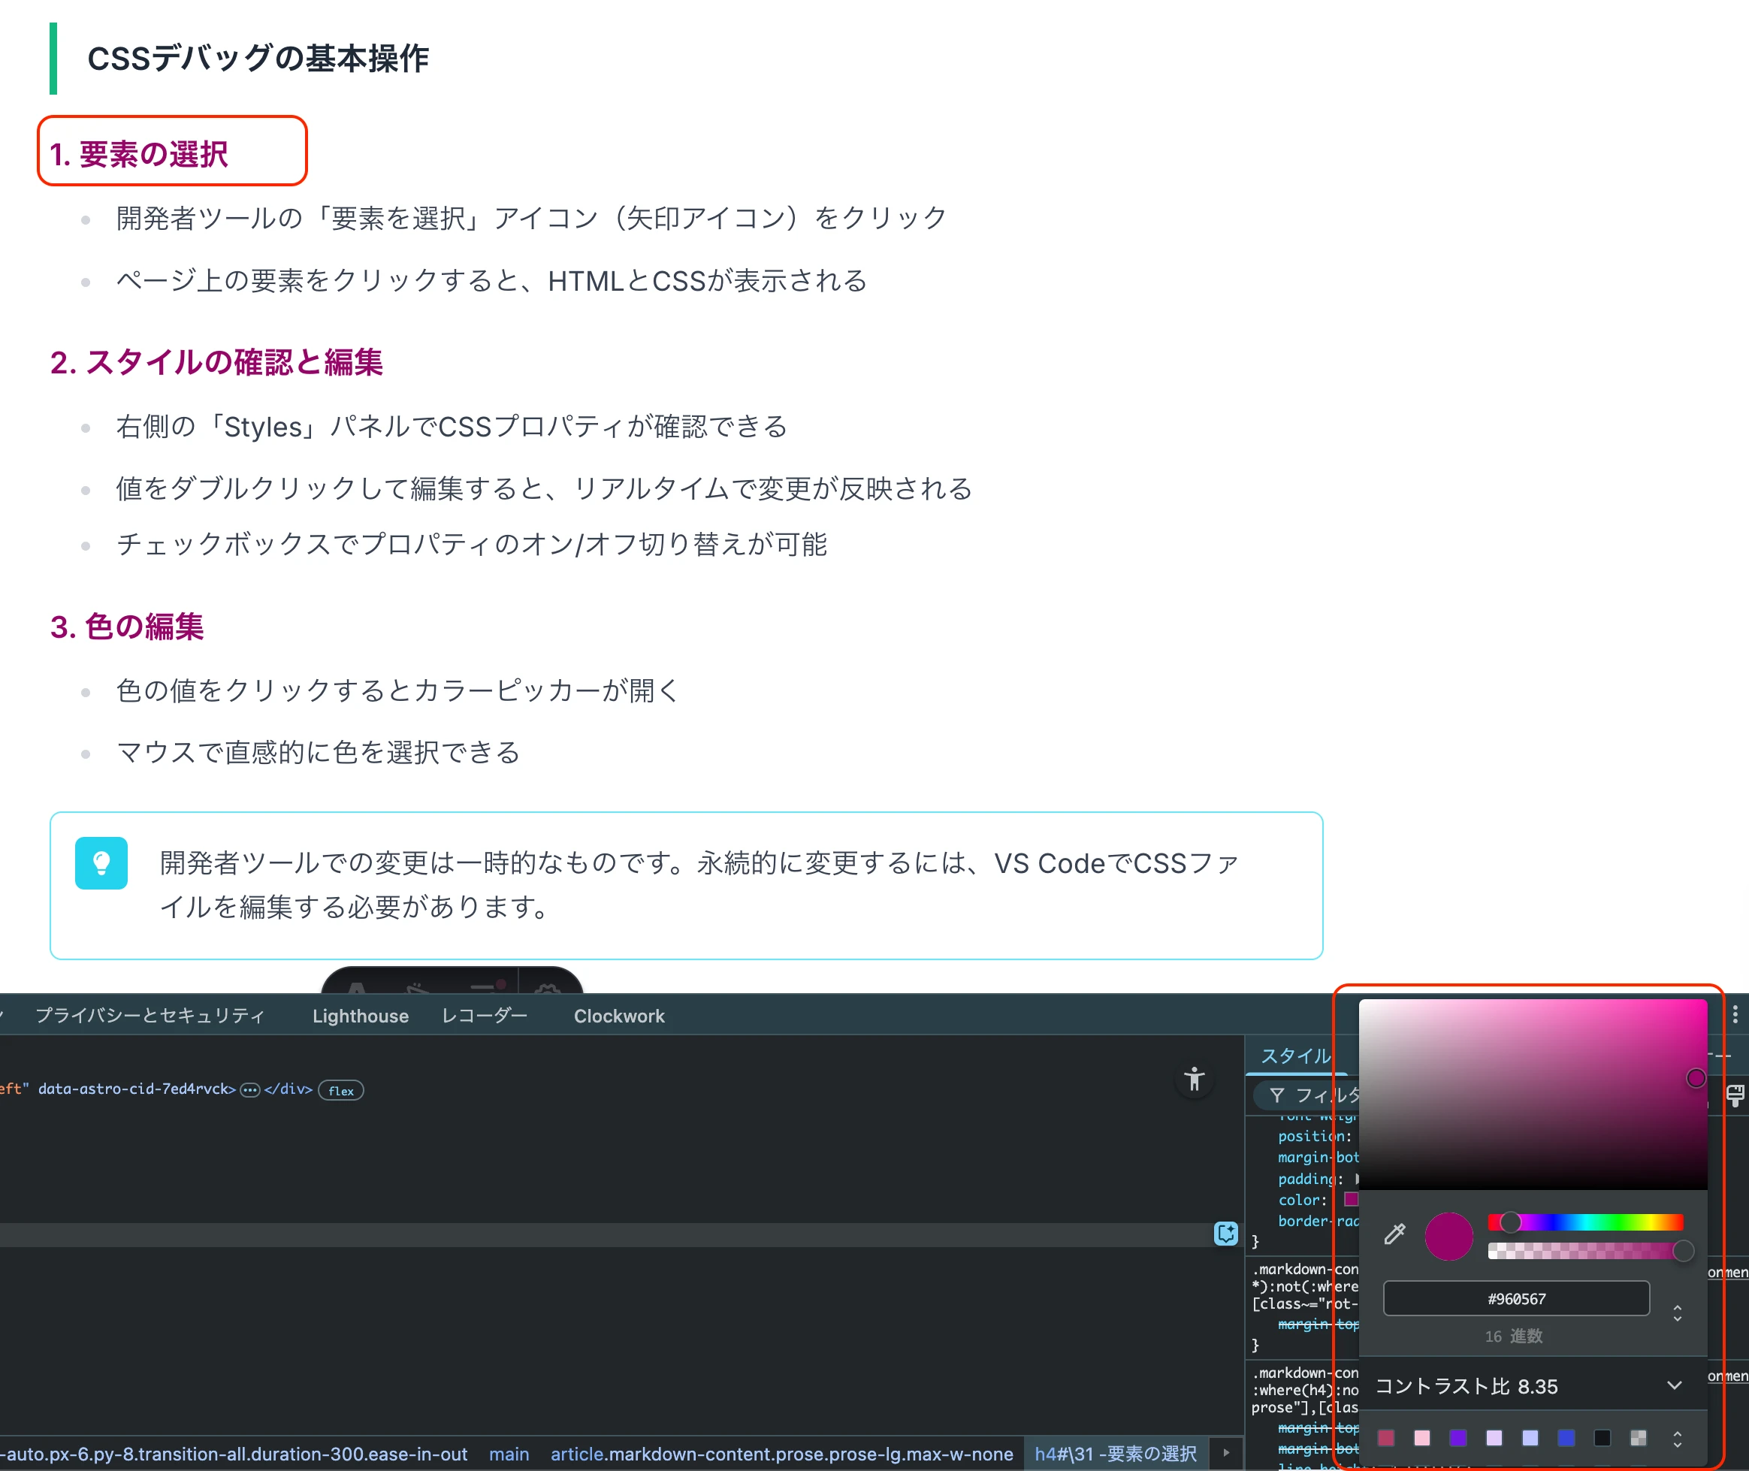The width and height of the screenshot is (1749, 1471).
Task: Activate the eyedropper color sampler
Action: 1394,1234
